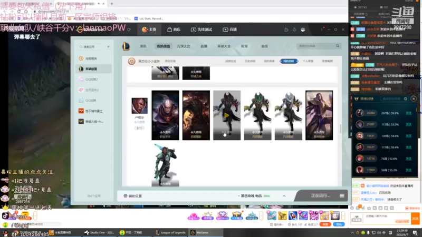Open League of Legends from the taskbar
The width and height of the screenshot is (422, 237).
171,232
